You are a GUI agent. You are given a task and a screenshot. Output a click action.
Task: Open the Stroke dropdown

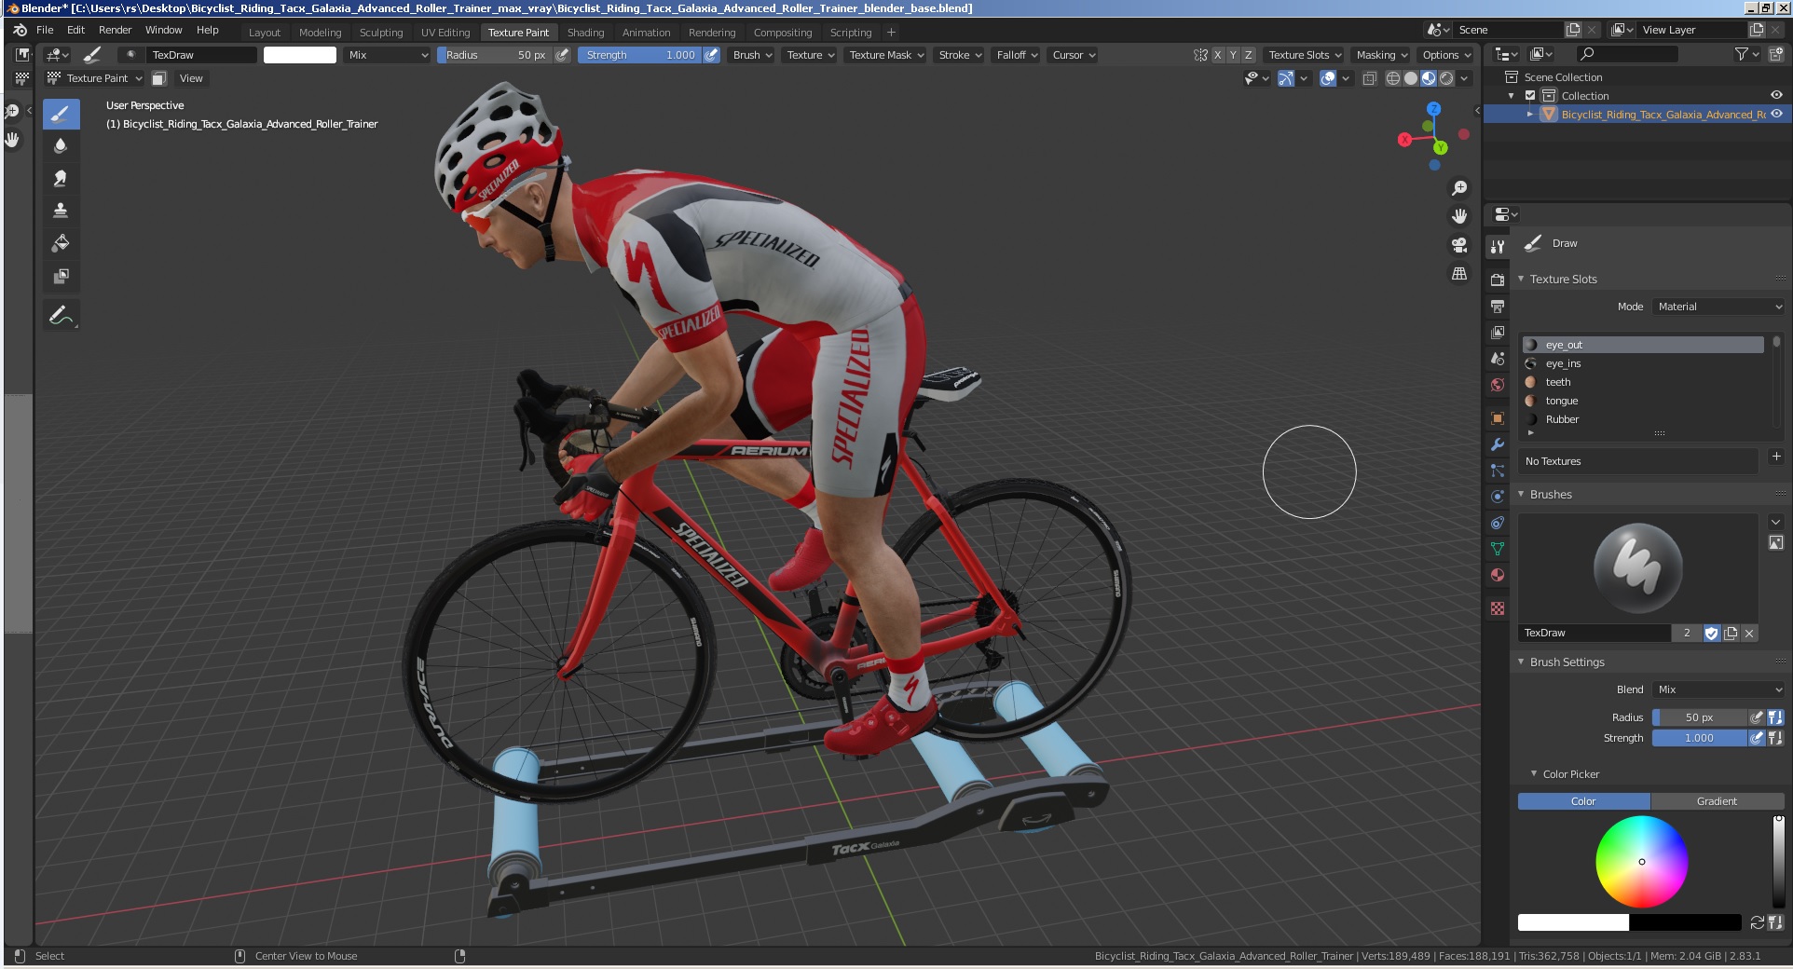coord(960,55)
